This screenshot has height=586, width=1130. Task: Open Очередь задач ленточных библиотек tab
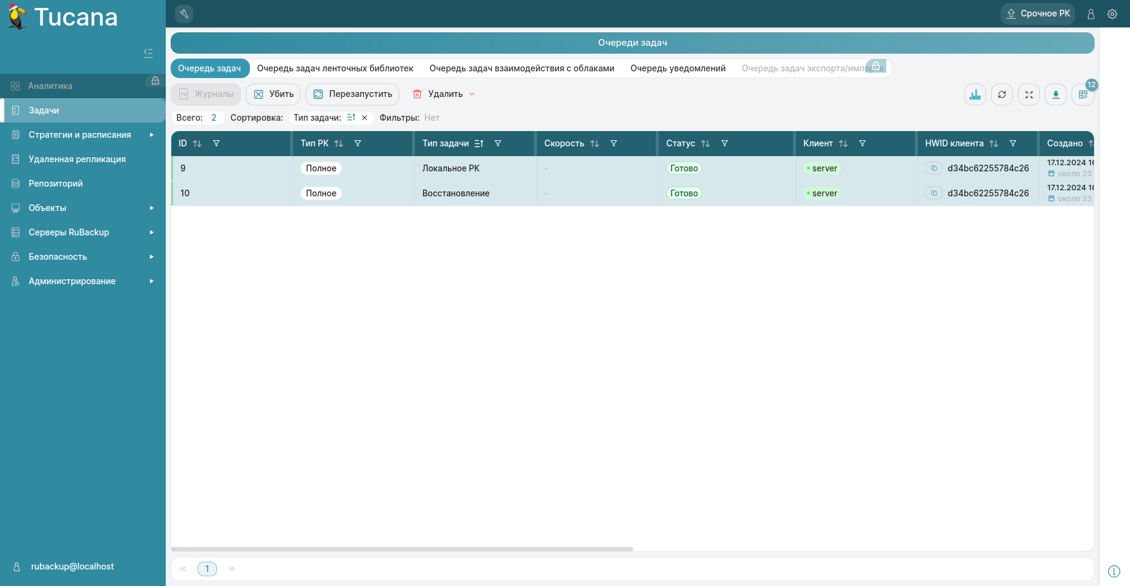[x=335, y=68]
